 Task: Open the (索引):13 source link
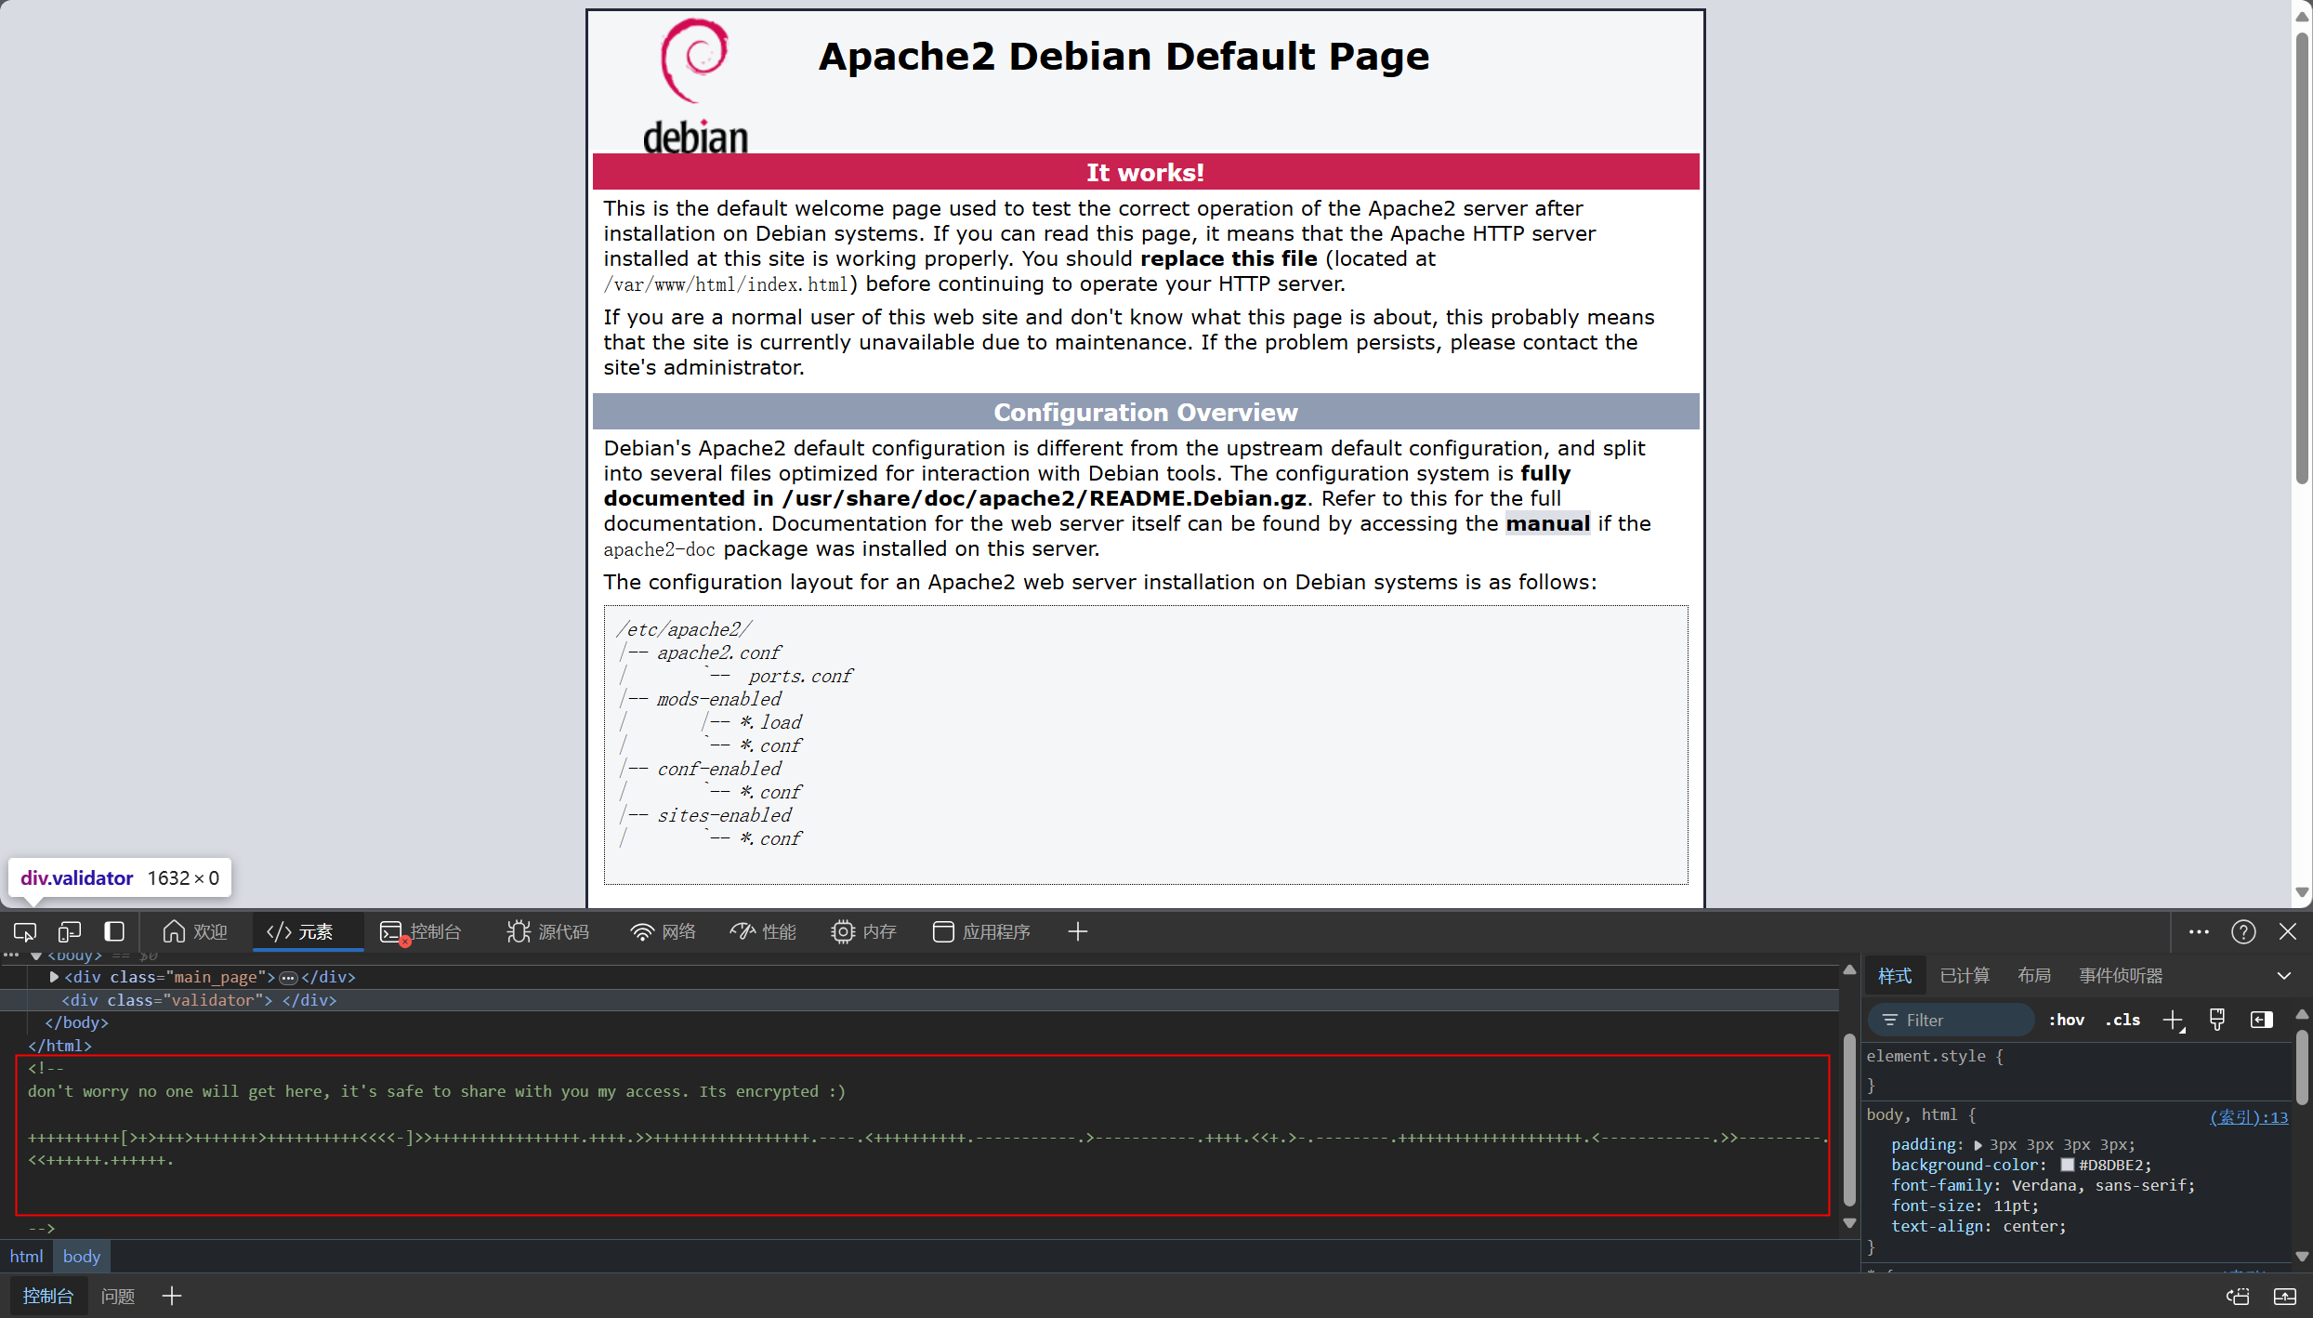click(x=2248, y=1116)
